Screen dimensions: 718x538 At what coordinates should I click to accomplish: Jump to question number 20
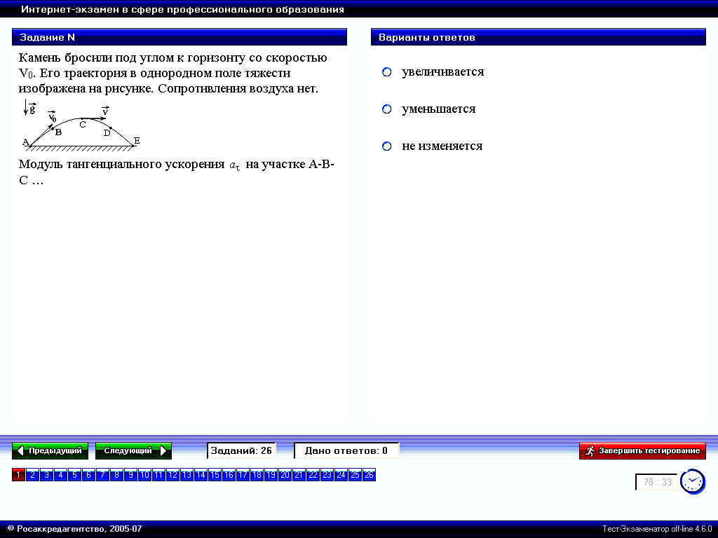(x=285, y=475)
